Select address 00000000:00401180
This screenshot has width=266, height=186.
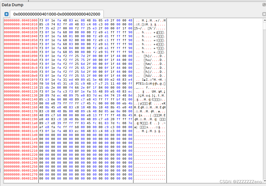[x=21, y=115]
